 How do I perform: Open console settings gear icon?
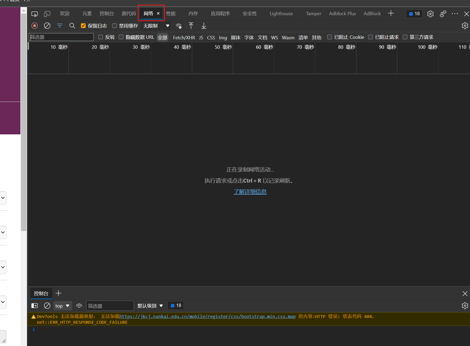(465, 306)
